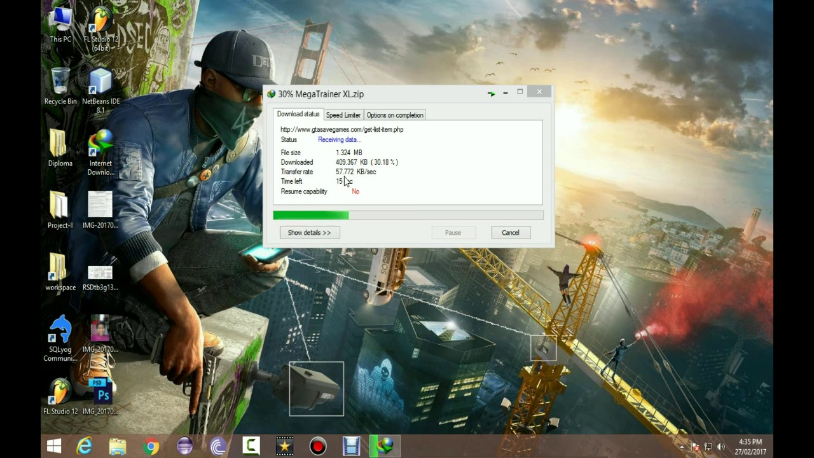Screen dimensions: 814x458
Task: Click the file size value 1.324 MB
Action: [349, 153]
